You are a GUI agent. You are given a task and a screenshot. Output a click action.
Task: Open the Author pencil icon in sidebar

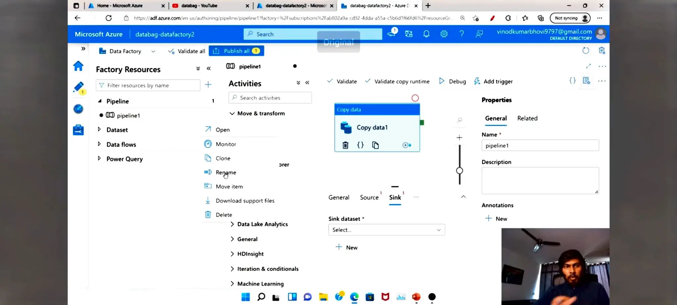[78, 87]
